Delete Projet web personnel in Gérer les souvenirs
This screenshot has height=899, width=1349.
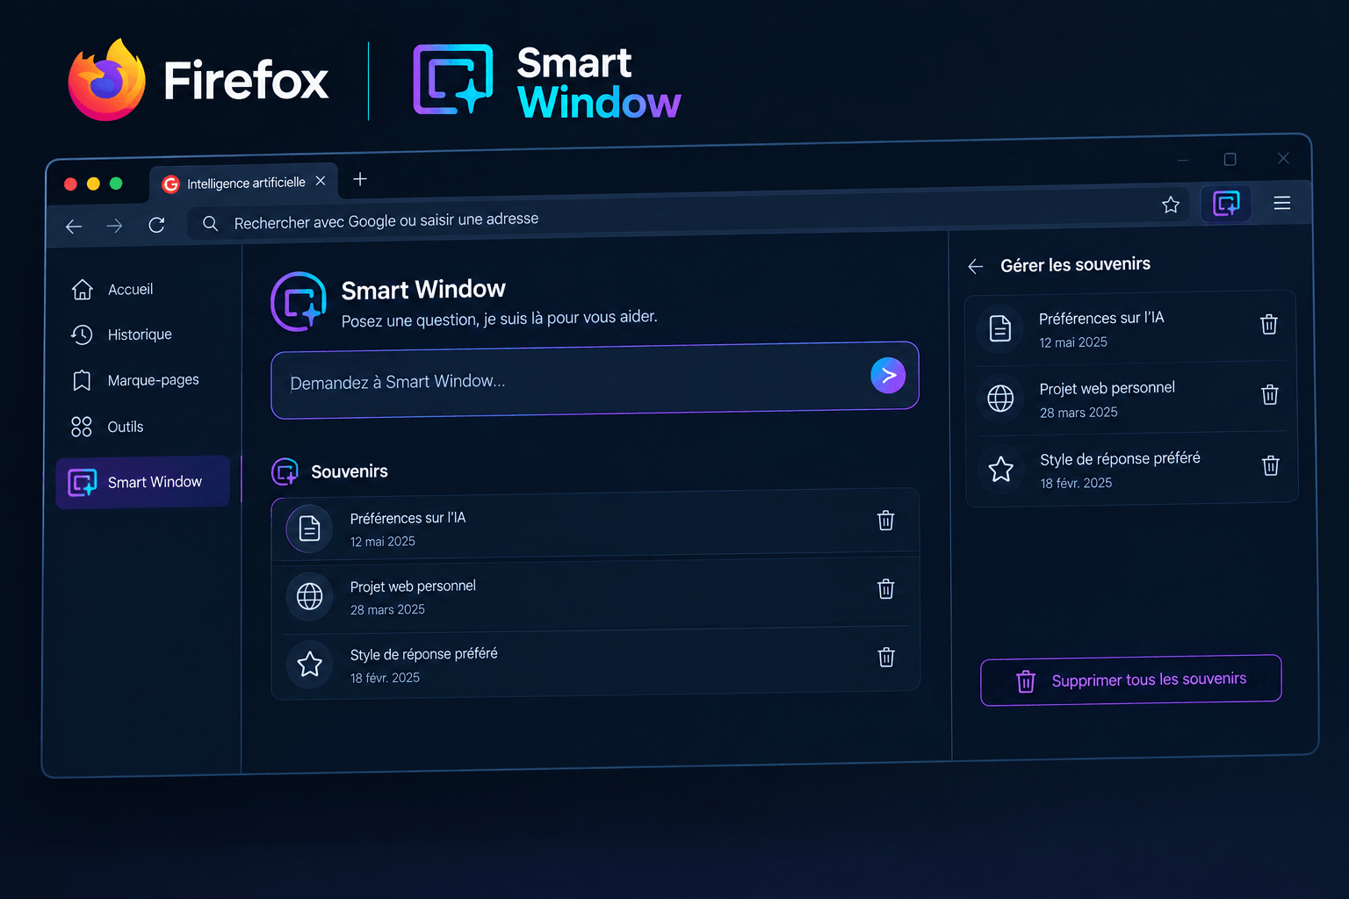1270,394
